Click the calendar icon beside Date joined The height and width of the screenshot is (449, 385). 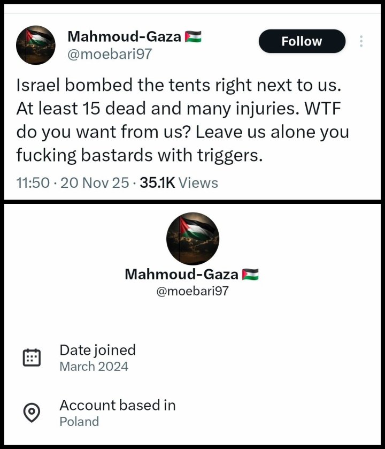pyautogui.click(x=32, y=357)
